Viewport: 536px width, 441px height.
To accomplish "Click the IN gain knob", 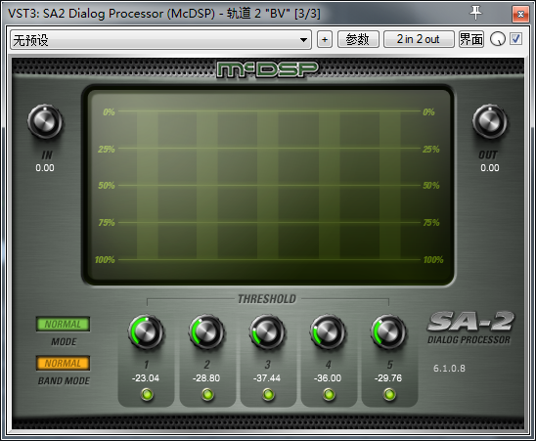I will tap(45, 122).
